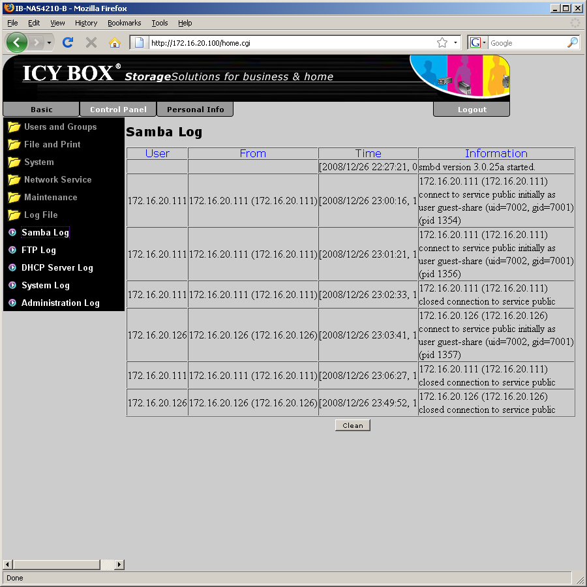Click the Firefox icon in the title bar
This screenshot has width=587, height=587.
[9, 8]
